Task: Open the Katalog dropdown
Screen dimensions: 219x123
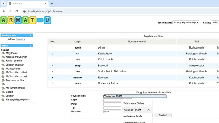Action: 216,22
